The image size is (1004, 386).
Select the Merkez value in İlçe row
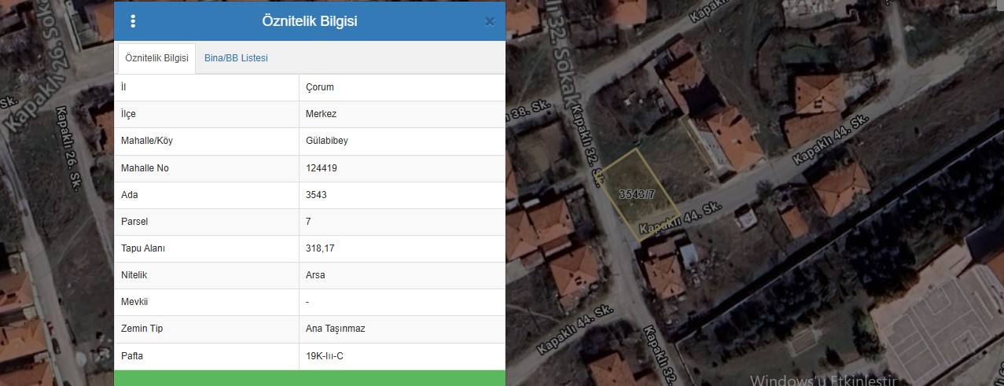[x=321, y=114]
